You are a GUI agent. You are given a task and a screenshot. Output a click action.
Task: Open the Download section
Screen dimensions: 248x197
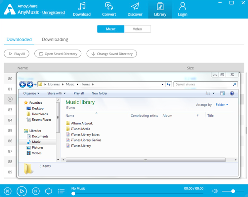tap(82, 10)
